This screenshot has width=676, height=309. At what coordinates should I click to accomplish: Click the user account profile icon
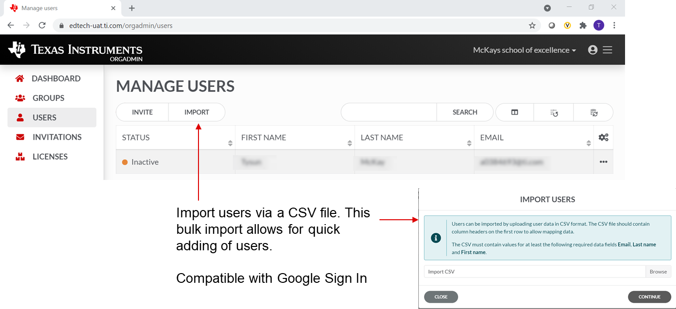[593, 50]
